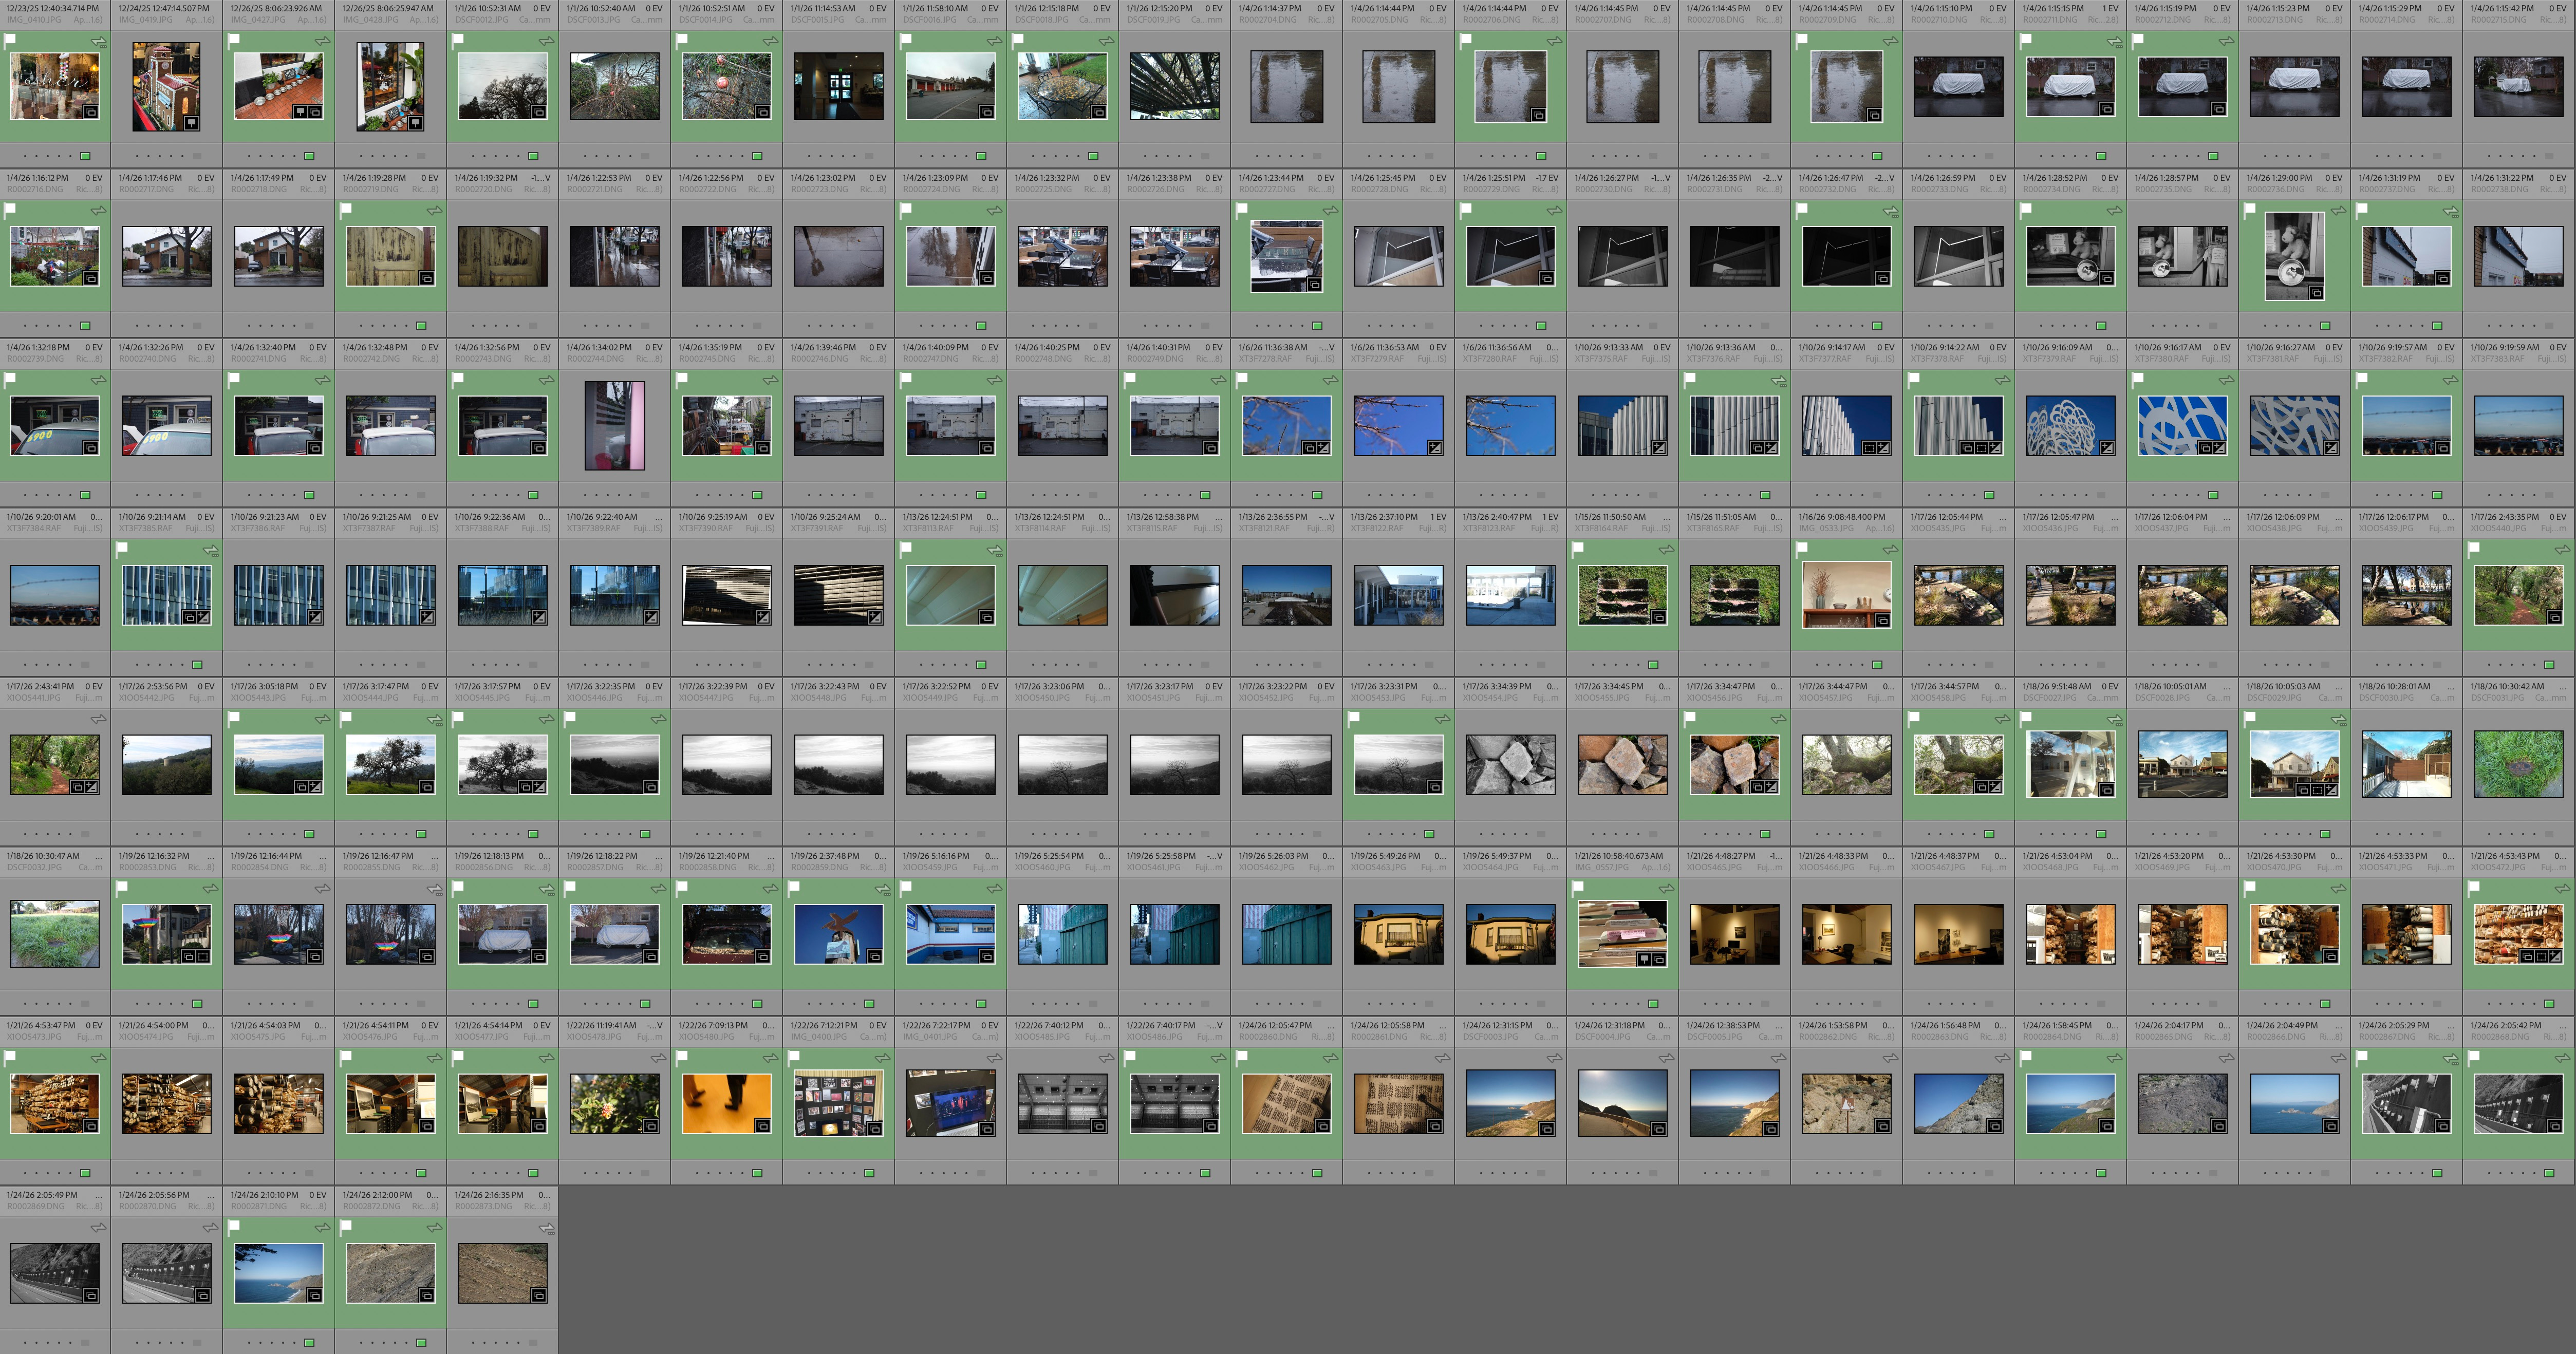The image size is (2576, 1354).
Task: Select the IMG_0419.JPG gingerbread house thumbnail
Action: pos(166,86)
